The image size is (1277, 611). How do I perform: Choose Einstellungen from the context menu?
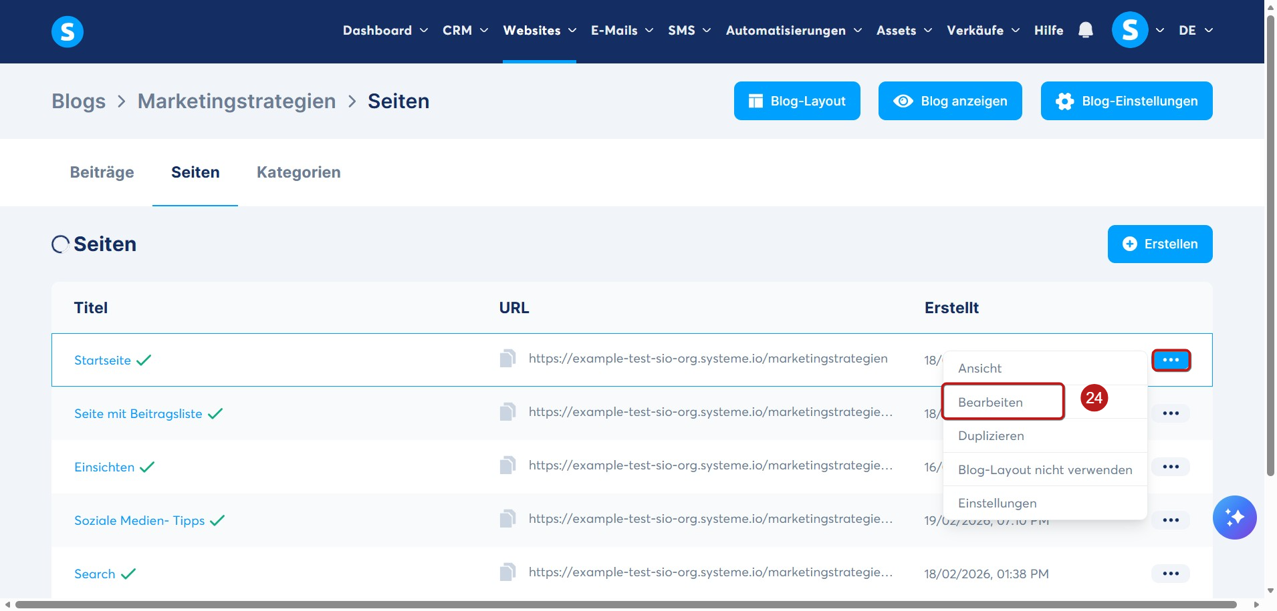[1045, 503]
